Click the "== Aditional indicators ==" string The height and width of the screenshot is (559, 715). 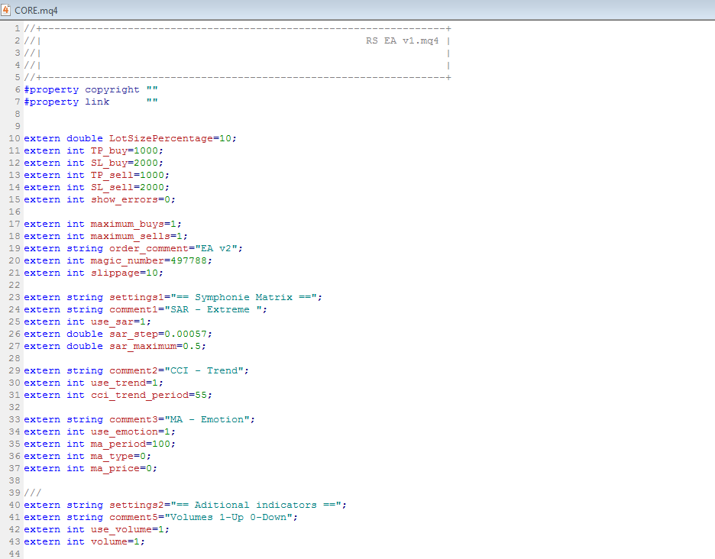pyautogui.click(x=256, y=506)
